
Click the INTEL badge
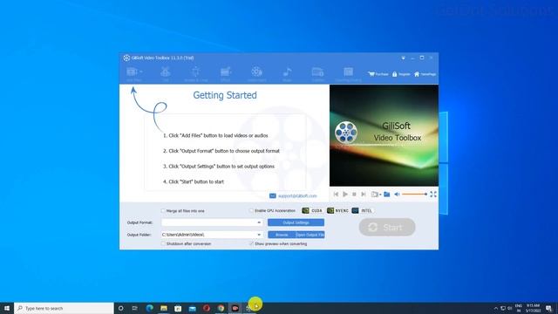(362, 211)
